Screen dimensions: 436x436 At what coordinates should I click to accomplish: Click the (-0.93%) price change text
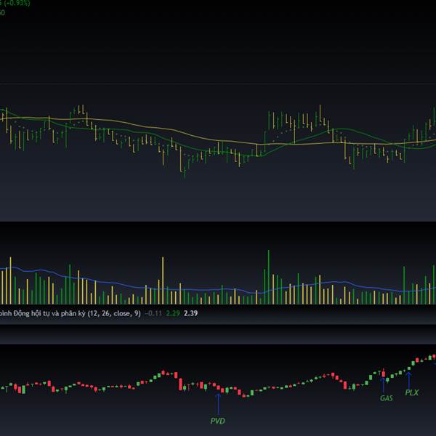(13, 2)
